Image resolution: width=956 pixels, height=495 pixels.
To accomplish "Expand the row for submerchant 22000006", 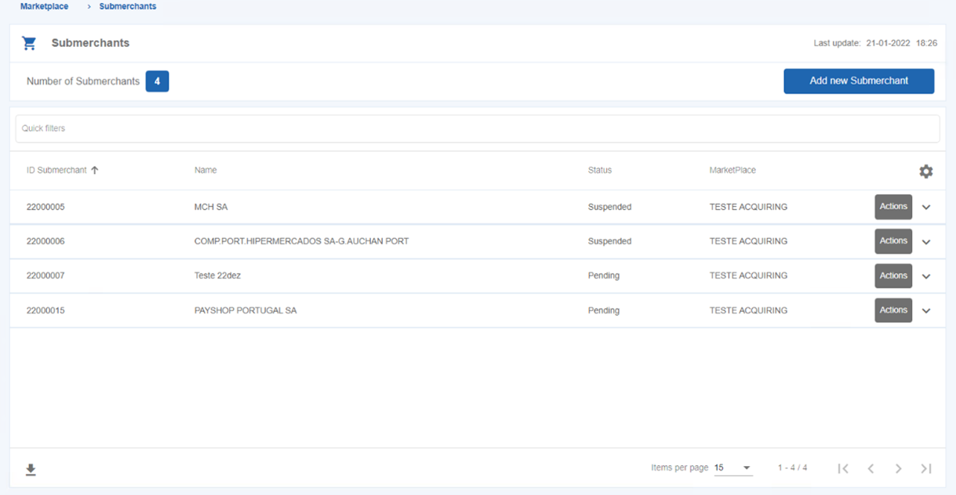I will [925, 242].
